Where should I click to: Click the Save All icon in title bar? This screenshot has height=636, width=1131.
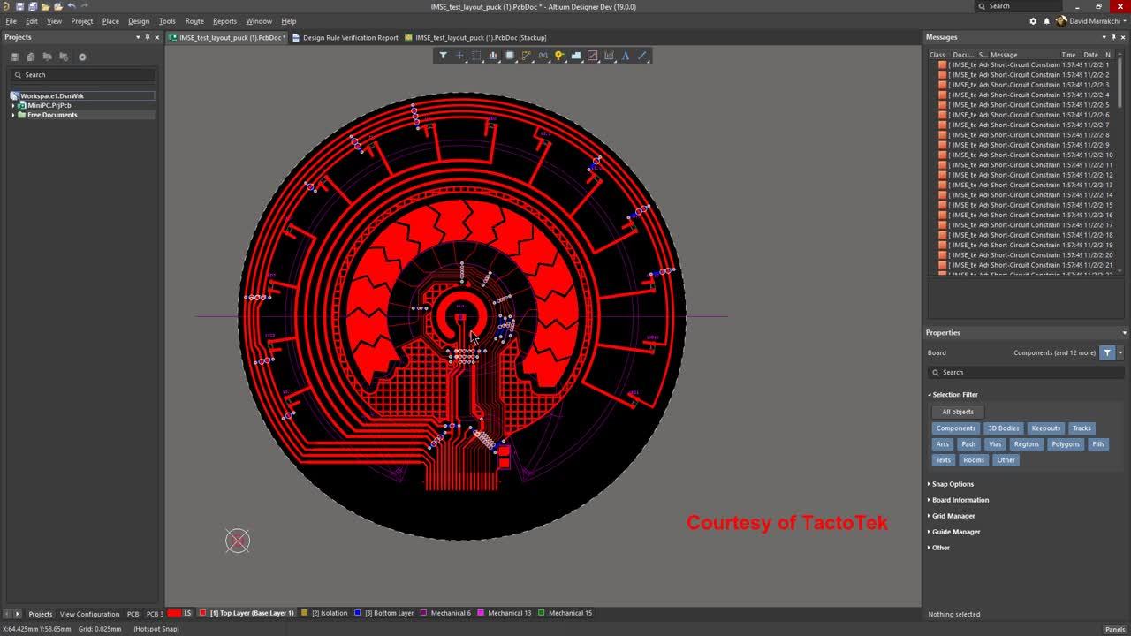click(x=33, y=6)
